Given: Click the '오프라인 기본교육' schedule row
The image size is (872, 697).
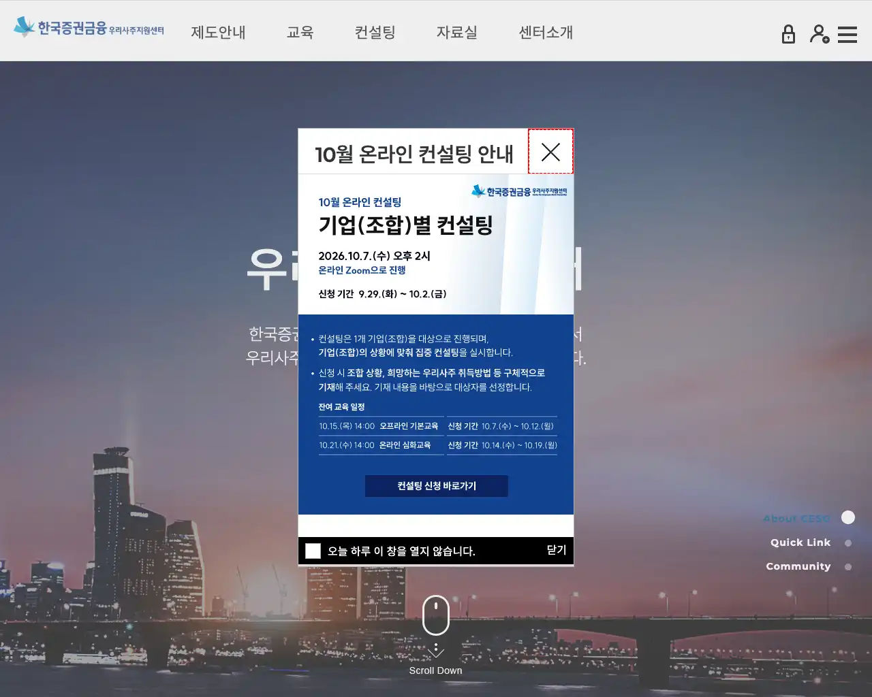Looking at the screenshot, I should coord(381,426).
